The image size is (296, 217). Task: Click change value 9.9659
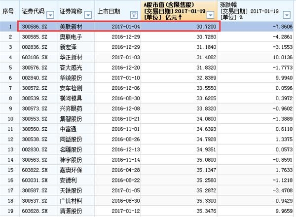tap(284, 211)
